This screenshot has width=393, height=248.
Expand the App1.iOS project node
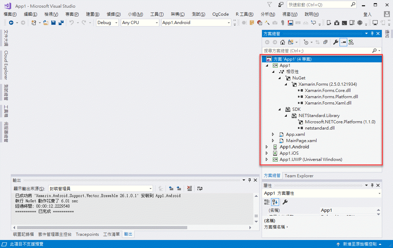coord(267,153)
